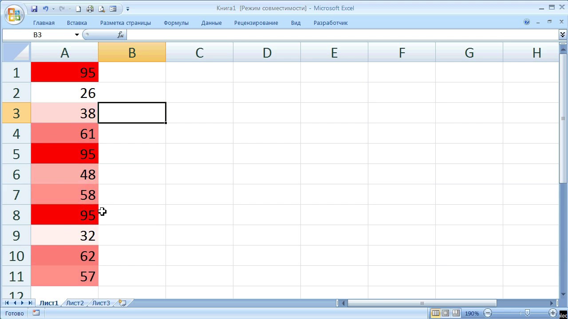The height and width of the screenshot is (319, 568).
Task: Switch to the Лист3 sheet tab
Action: [x=101, y=303]
